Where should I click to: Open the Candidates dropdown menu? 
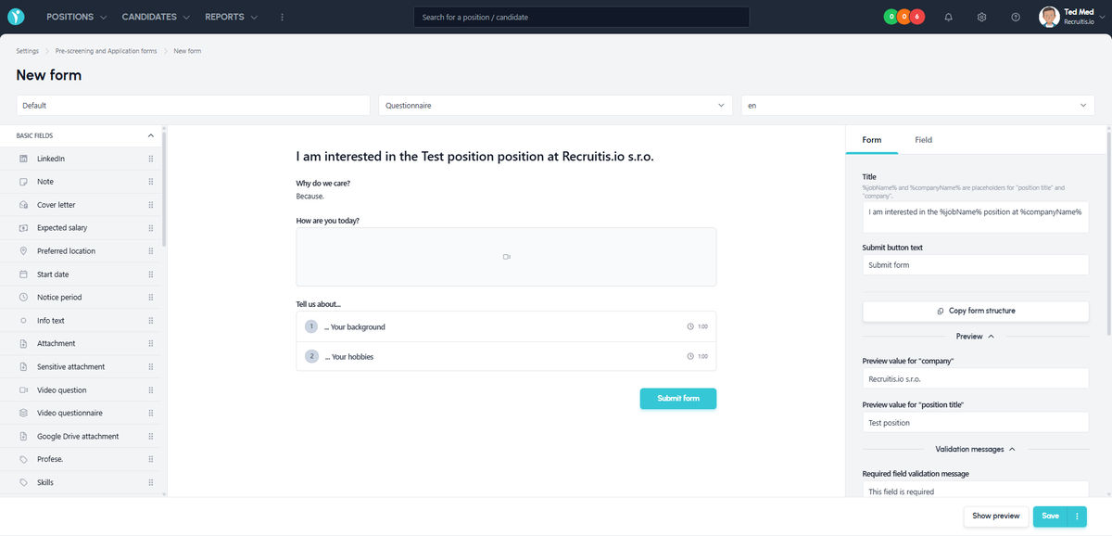coord(156,17)
